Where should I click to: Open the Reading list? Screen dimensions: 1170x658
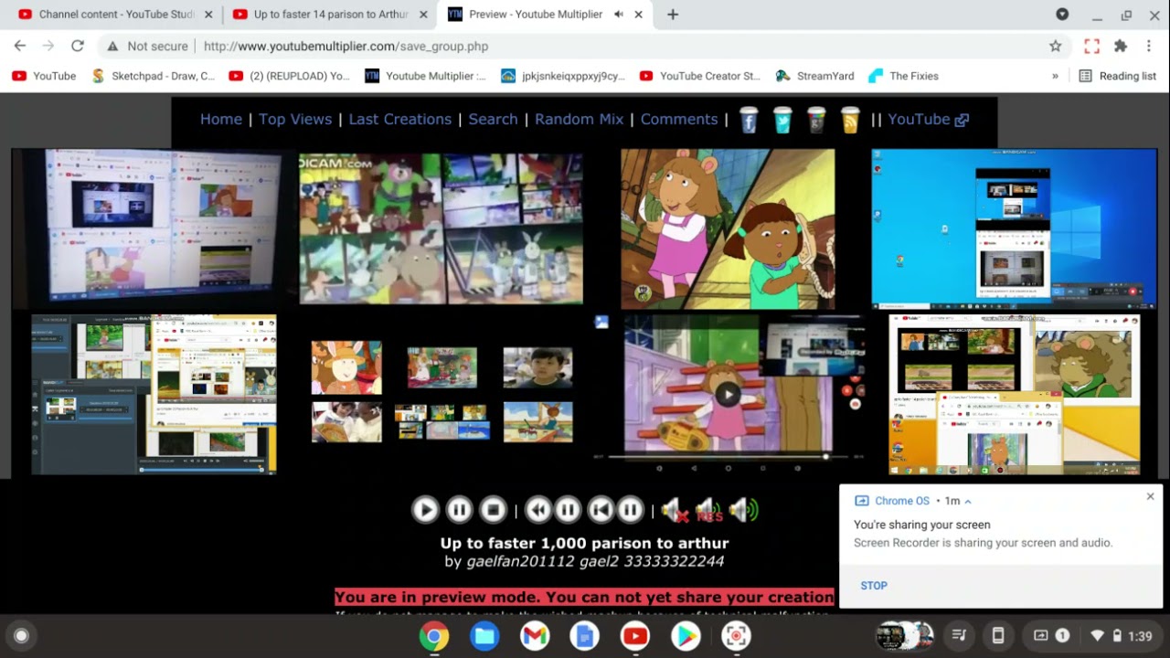(x=1118, y=76)
